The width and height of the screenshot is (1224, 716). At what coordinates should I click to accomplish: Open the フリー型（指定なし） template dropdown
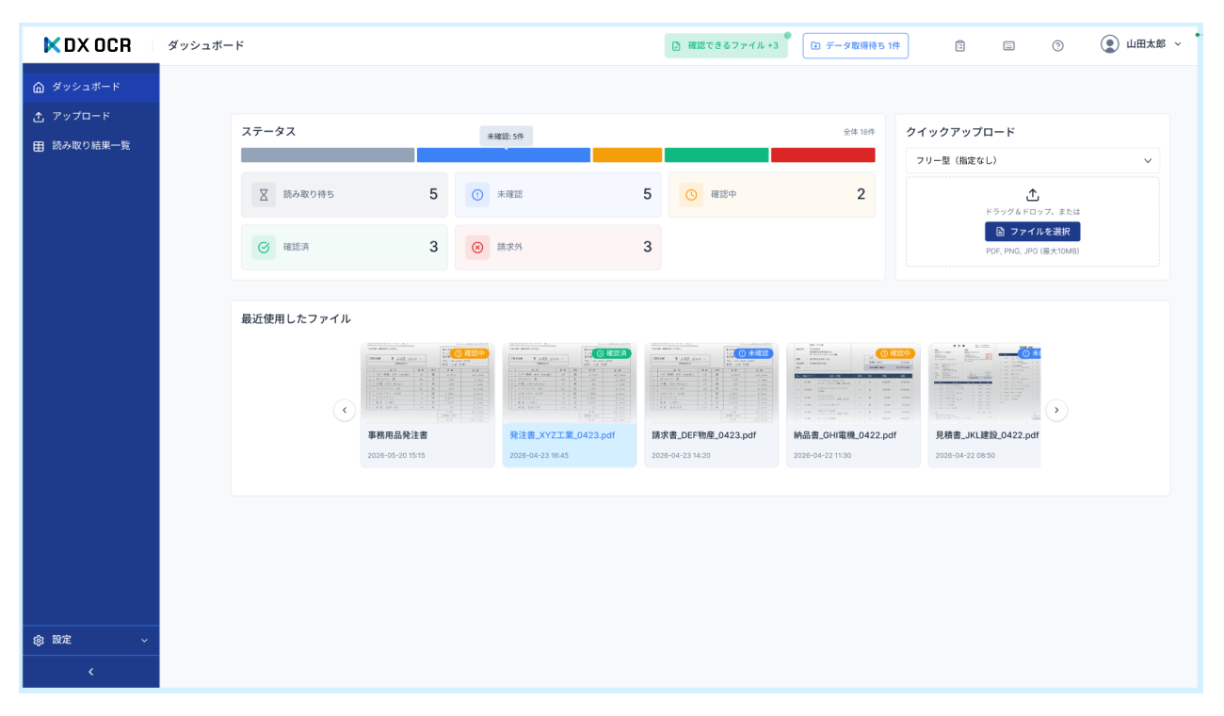coord(1033,160)
